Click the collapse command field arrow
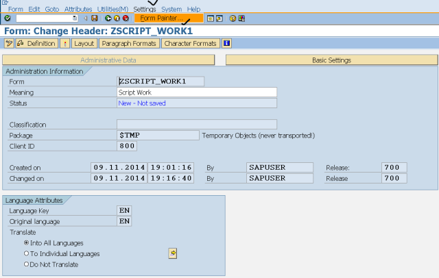The image size is (439, 278). (x=86, y=18)
